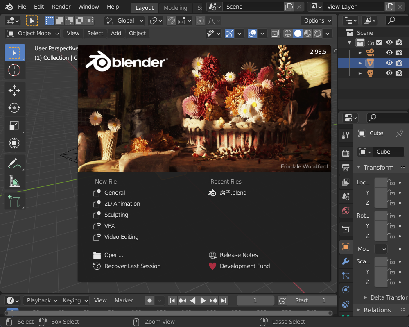This screenshot has height=327, width=409.
Task: Open Collection properties tab
Action: (x=346, y=229)
